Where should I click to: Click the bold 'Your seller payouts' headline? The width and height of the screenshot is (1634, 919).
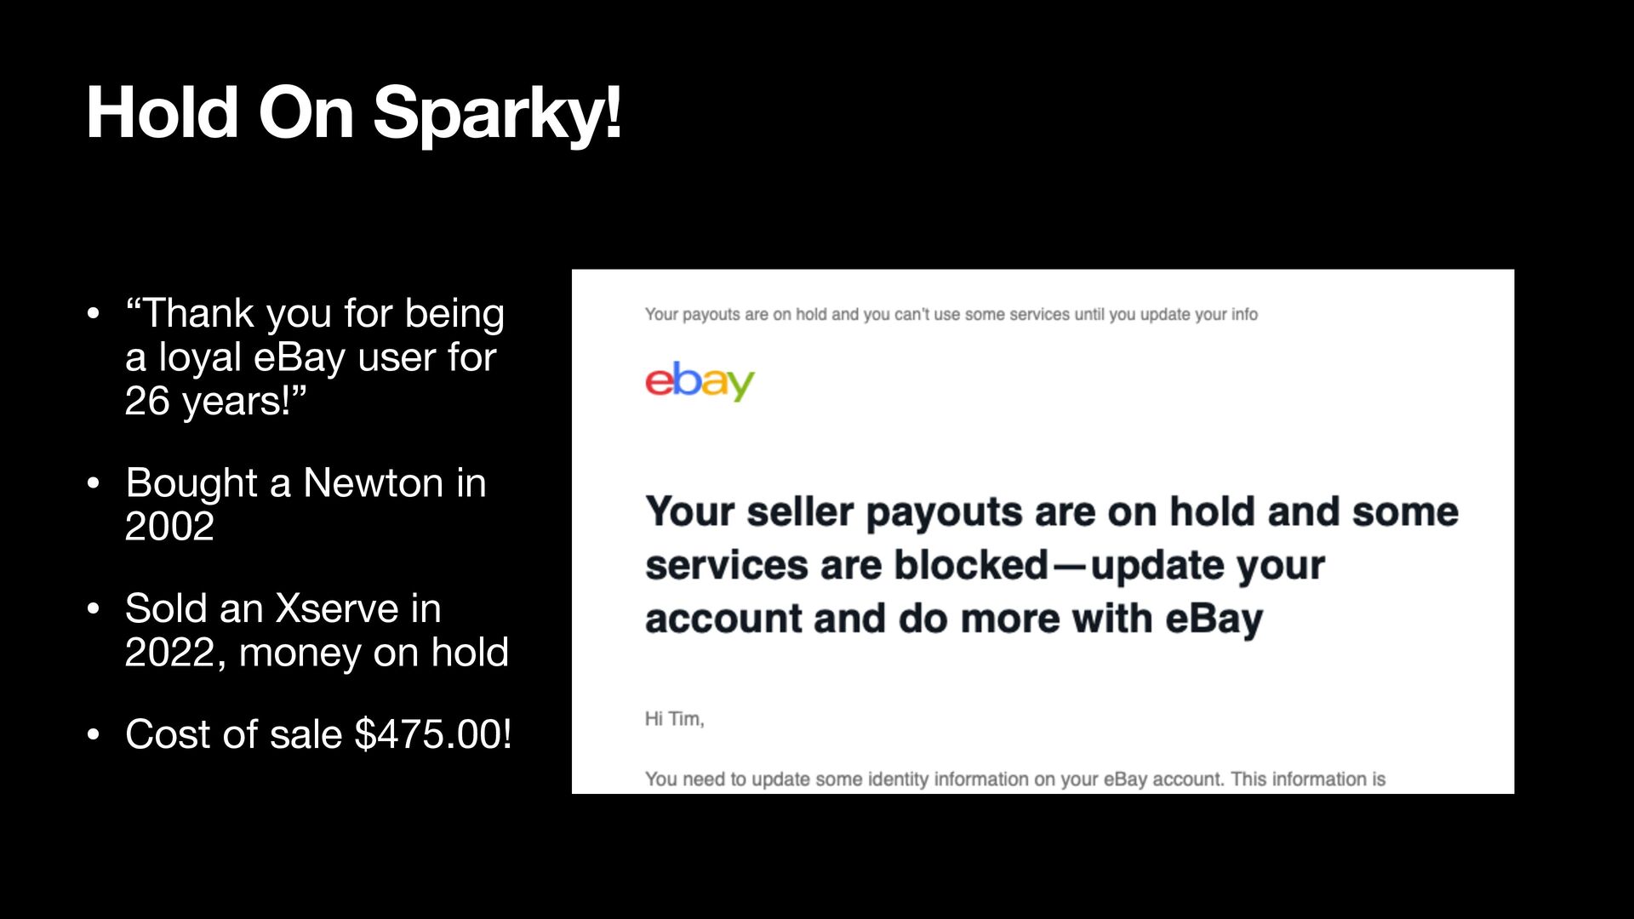click(x=1051, y=512)
